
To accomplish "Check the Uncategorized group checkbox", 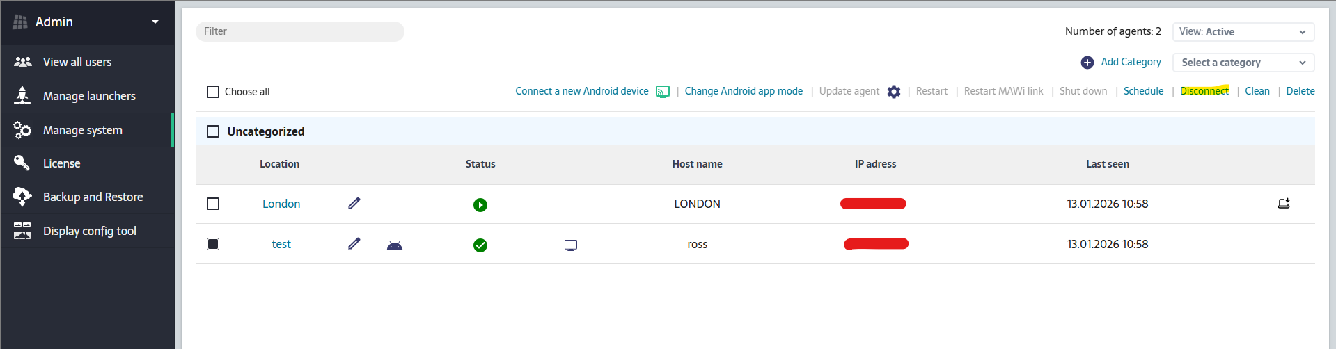I will [x=213, y=131].
